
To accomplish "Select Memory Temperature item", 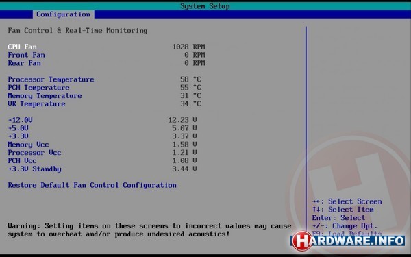I will [45, 95].
